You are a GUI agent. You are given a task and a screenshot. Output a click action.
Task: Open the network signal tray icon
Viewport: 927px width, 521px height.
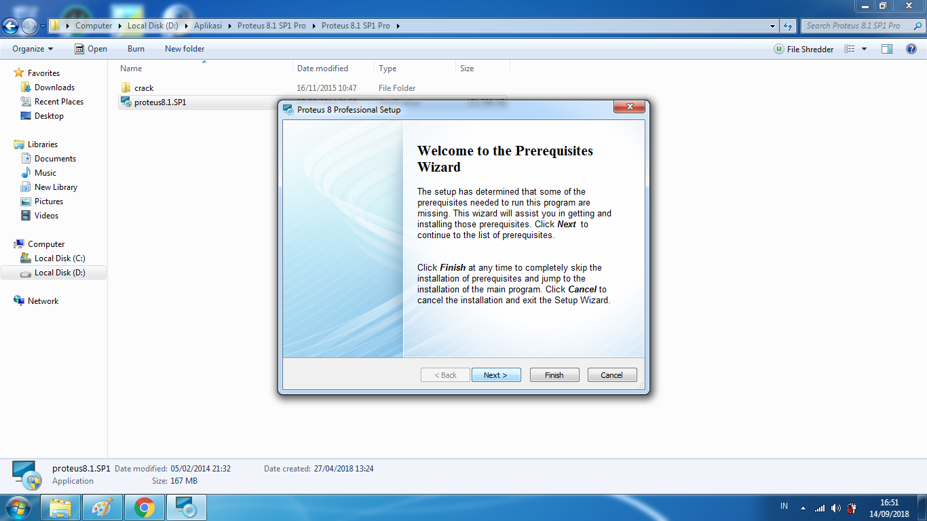tap(820, 507)
